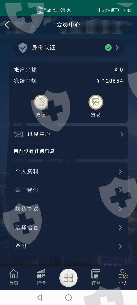Tap the back arrow in the header
Viewport: 137px width, 305px height.
(x=7, y=25)
